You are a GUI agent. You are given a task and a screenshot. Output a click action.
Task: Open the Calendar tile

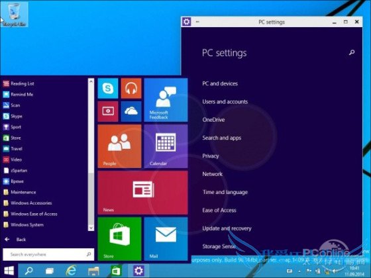(x=166, y=146)
